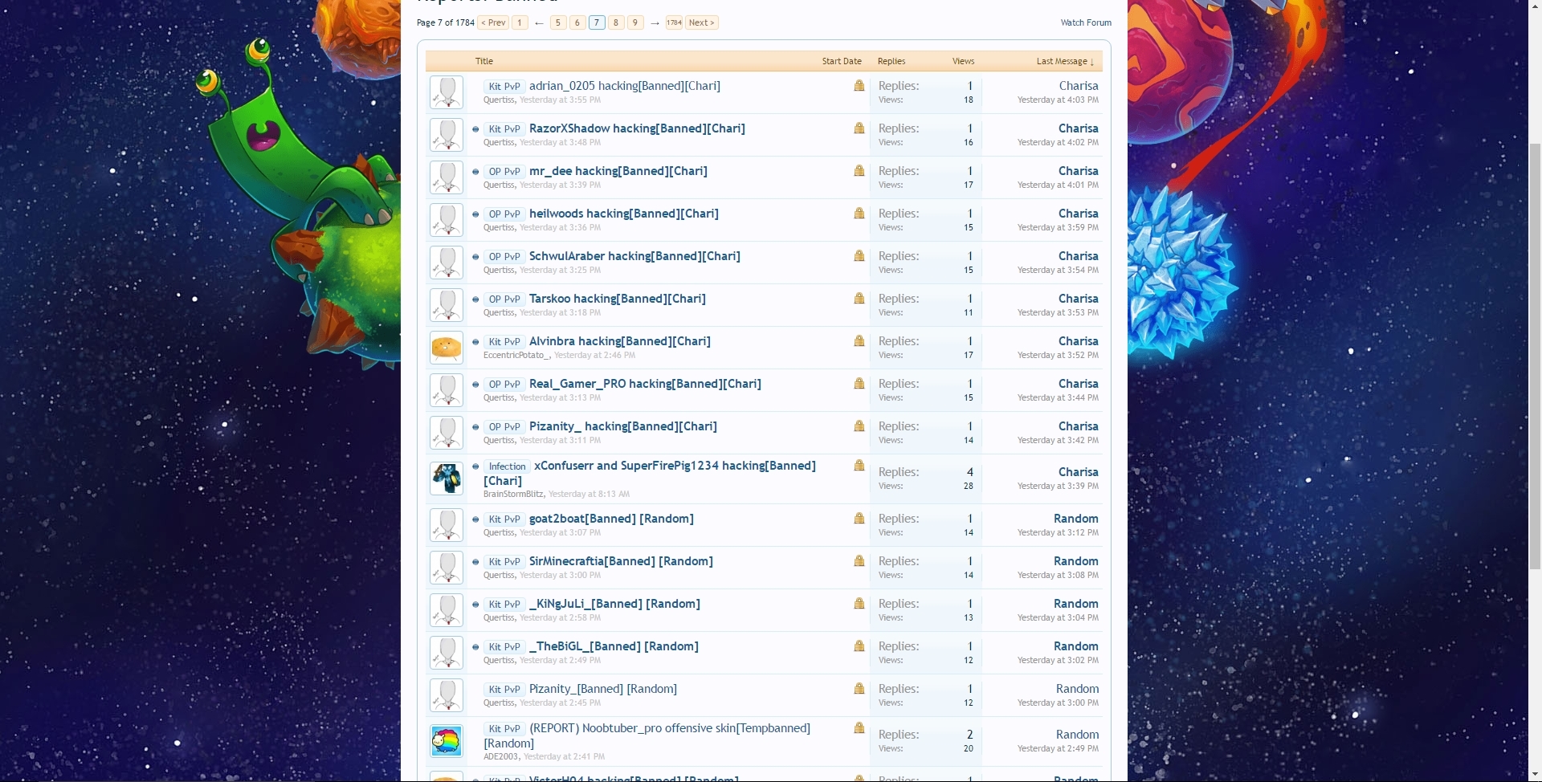
Task: Open the Noobtuber_pro offensive skin report thread
Action: coord(647,735)
